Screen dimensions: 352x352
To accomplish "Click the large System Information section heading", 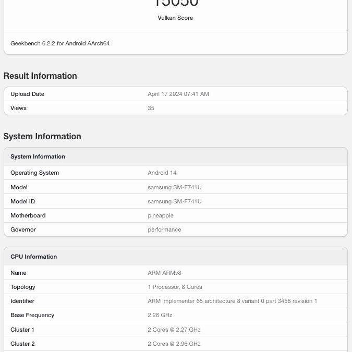I will [42, 136].
